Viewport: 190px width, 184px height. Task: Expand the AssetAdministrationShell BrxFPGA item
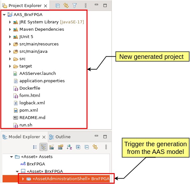pyautogui.click(x=23, y=179)
